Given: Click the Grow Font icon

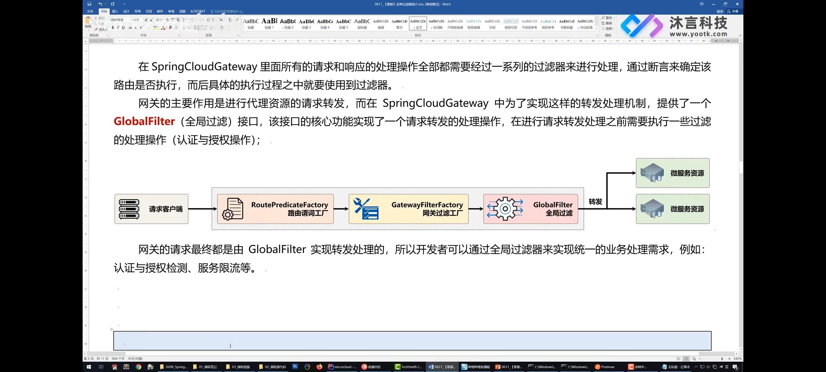Looking at the screenshot, I should (146, 20).
